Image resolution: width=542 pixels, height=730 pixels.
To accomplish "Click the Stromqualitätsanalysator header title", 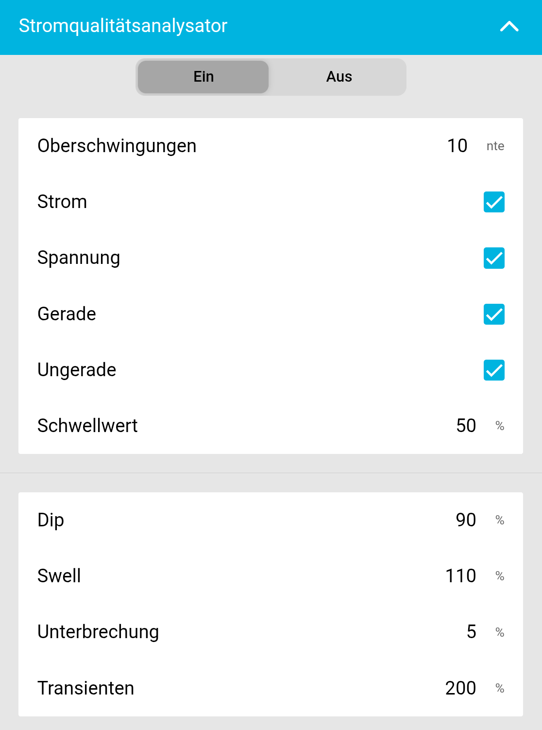I will point(123,26).
